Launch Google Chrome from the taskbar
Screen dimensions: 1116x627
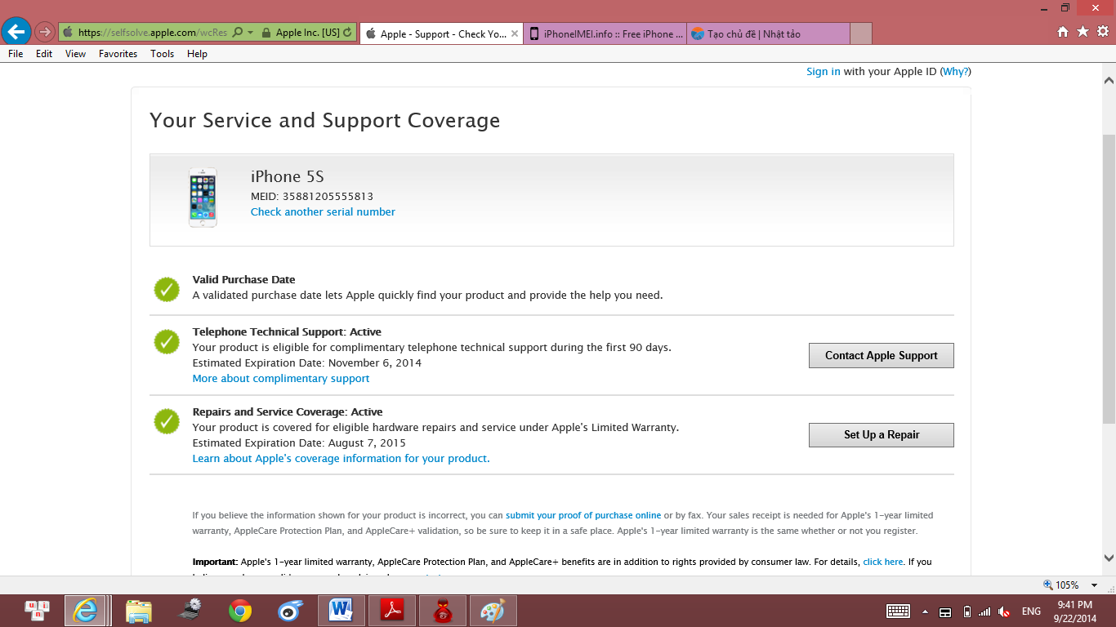(239, 611)
